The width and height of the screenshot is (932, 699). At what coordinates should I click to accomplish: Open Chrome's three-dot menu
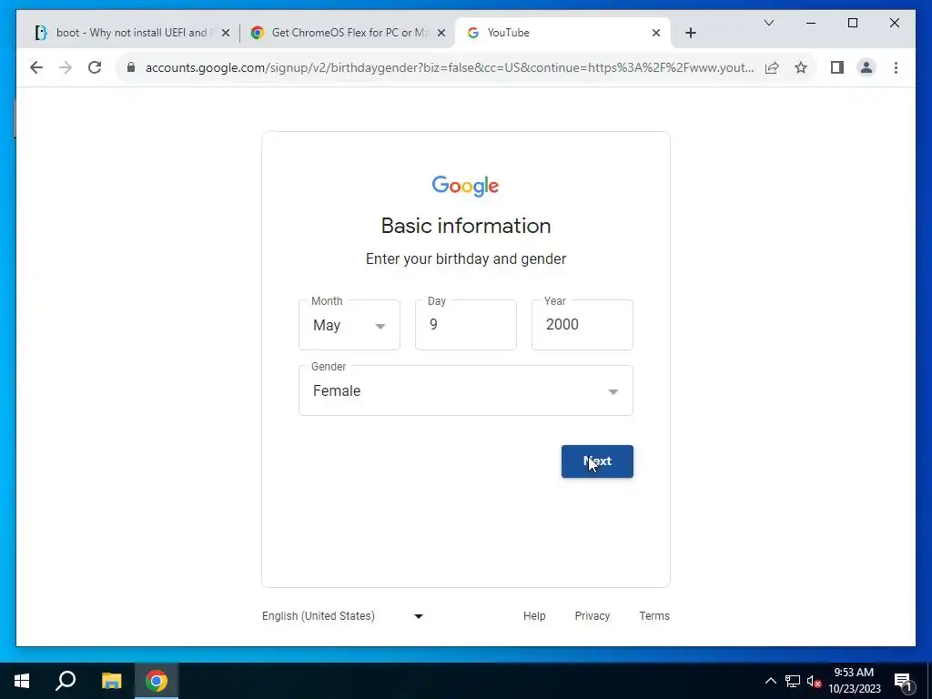pos(896,67)
